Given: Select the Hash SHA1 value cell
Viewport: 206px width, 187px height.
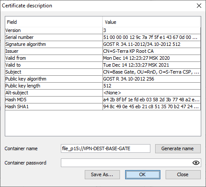Looking at the screenshot, I should point(152,106).
